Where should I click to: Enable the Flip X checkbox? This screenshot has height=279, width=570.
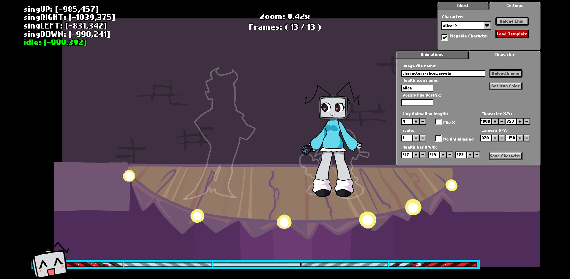tap(438, 122)
